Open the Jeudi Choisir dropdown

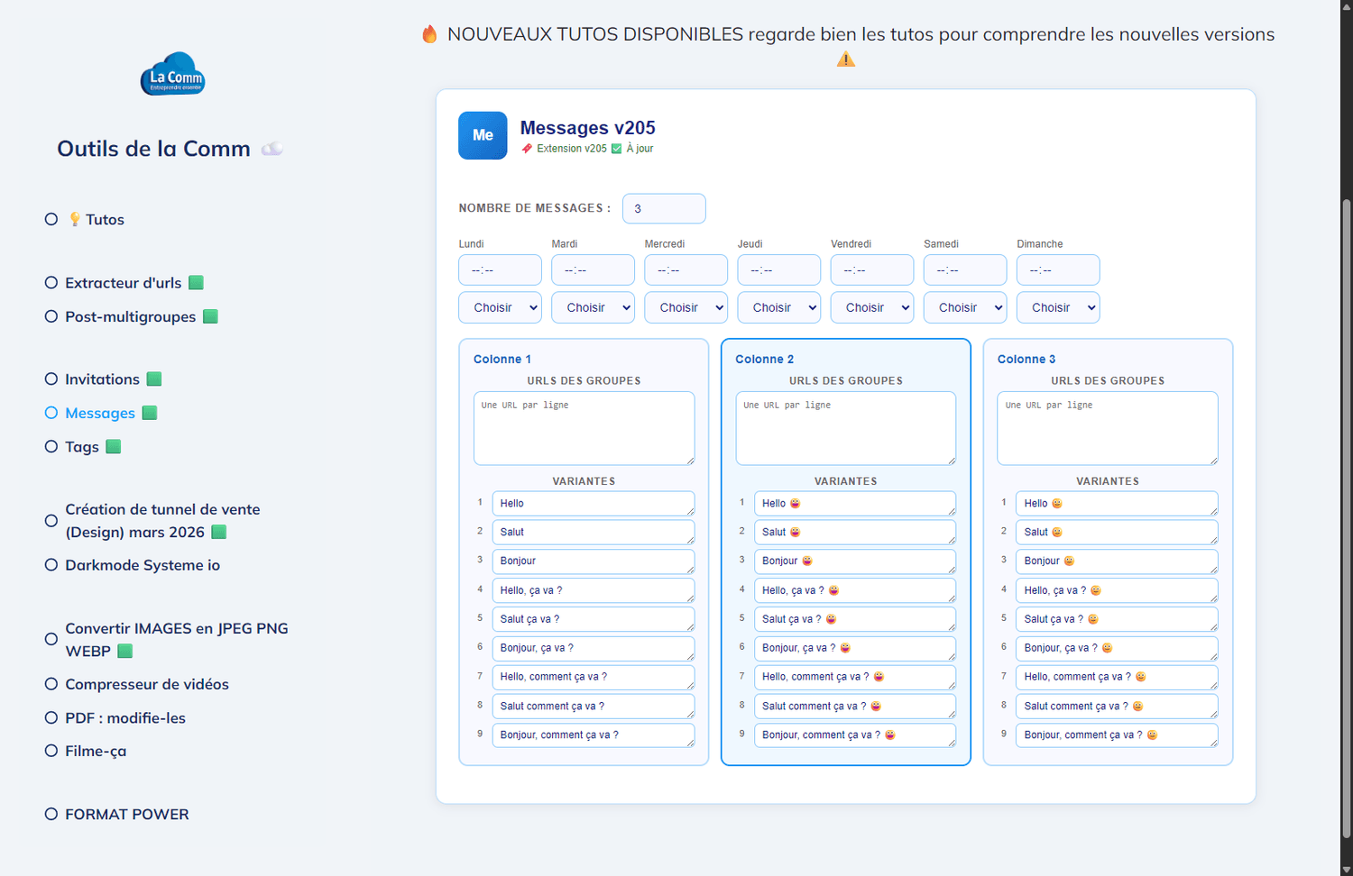[x=779, y=307]
